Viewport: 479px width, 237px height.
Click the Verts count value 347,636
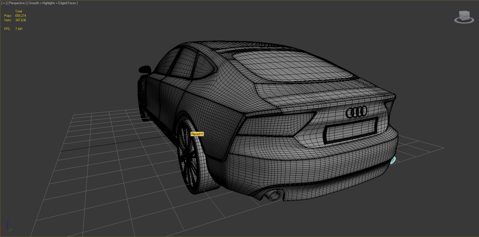click(x=21, y=20)
